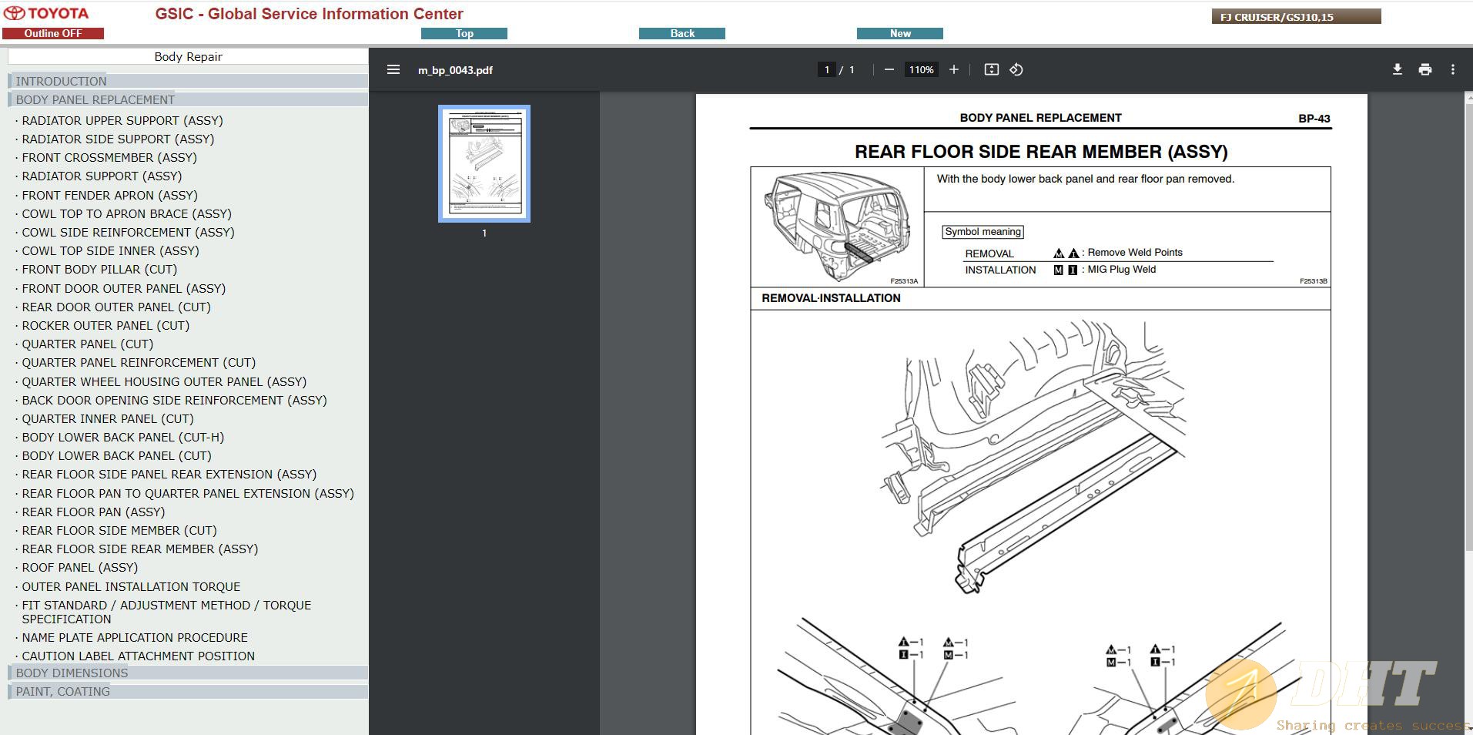Open QUARTER PANEL REINFORCEMENT (CUT)

click(139, 362)
